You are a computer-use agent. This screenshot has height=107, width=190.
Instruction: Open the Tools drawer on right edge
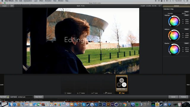(x=188, y=85)
